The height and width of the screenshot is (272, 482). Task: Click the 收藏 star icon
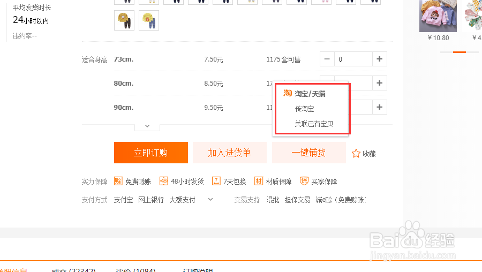click(x=356, y=153)
